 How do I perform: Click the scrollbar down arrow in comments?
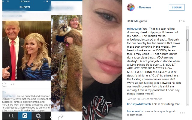(188, 104)
